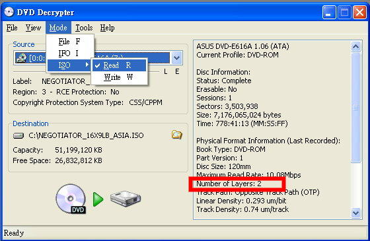Choose ISO Read mode

119,65
